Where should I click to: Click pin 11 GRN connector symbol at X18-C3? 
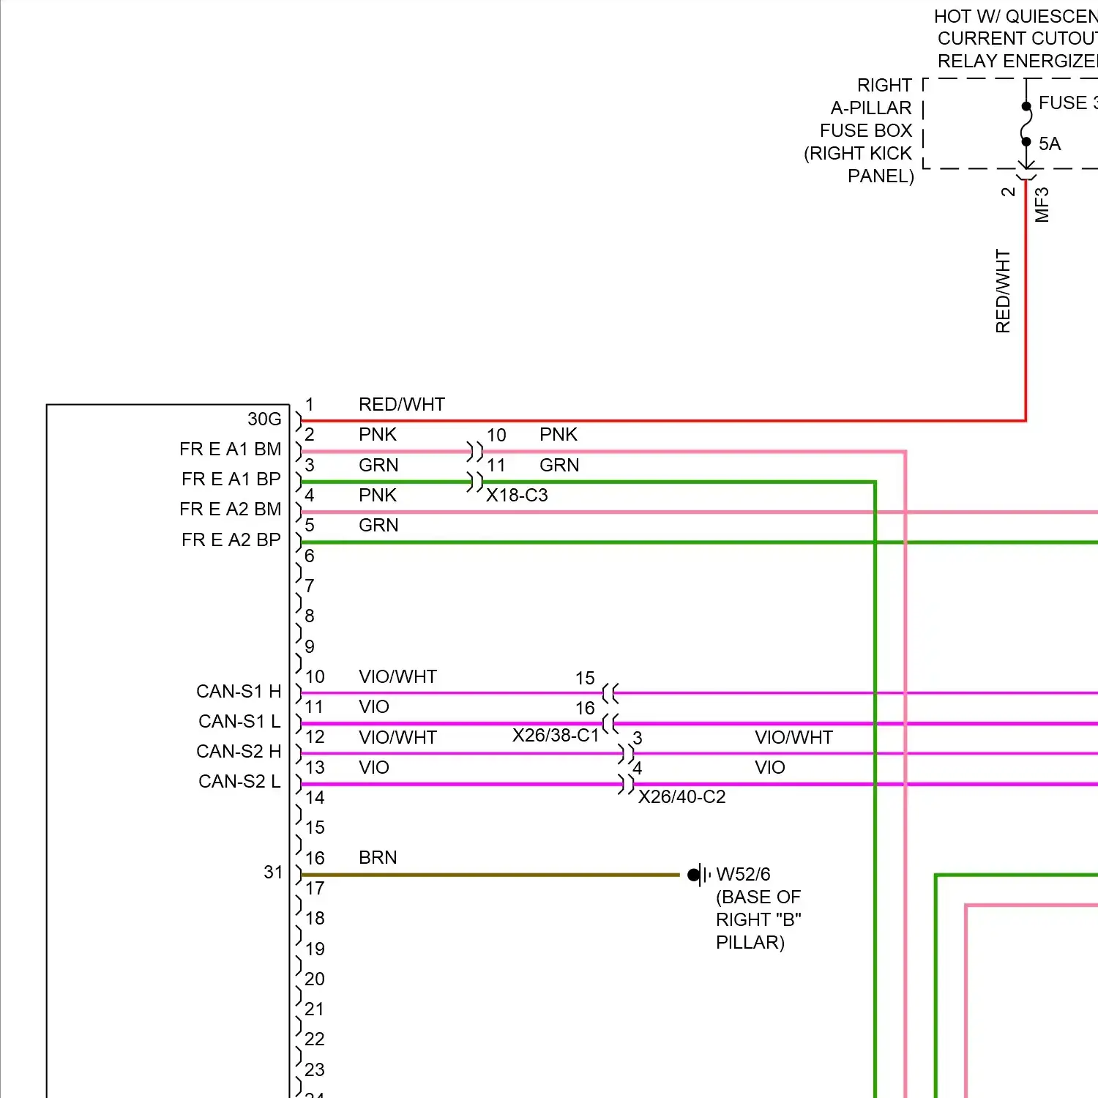tap(475, 482)
